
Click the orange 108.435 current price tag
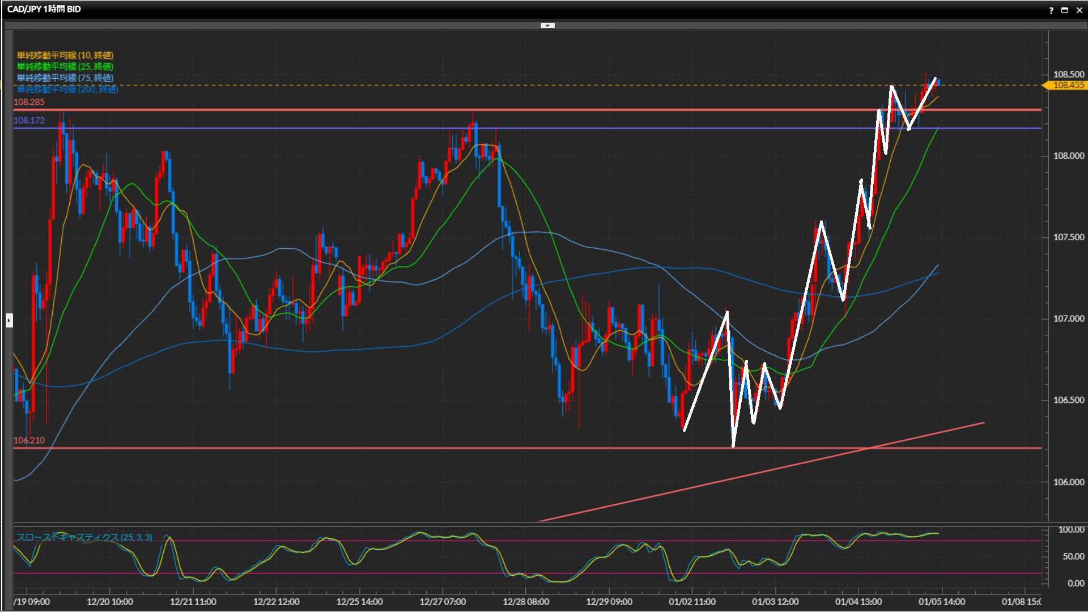(1068, 85)
